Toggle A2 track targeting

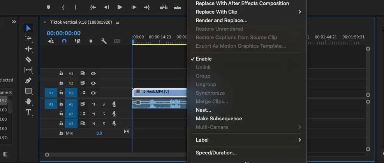coord(71,114)
